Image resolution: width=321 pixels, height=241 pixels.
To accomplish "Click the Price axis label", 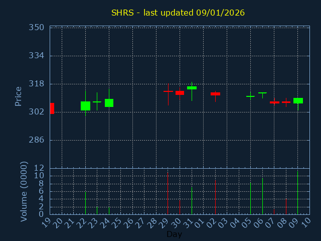I will 19,96.
